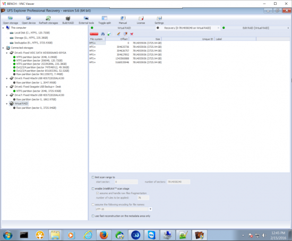Click the Label column header
Image resolution: width=292 pixels, height=241 pixels.
click(x=235, y=39)
